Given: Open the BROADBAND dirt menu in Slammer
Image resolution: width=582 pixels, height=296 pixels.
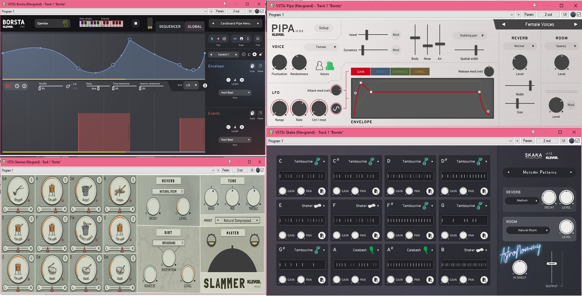Looking at the screenshot, I should (168, 243).
